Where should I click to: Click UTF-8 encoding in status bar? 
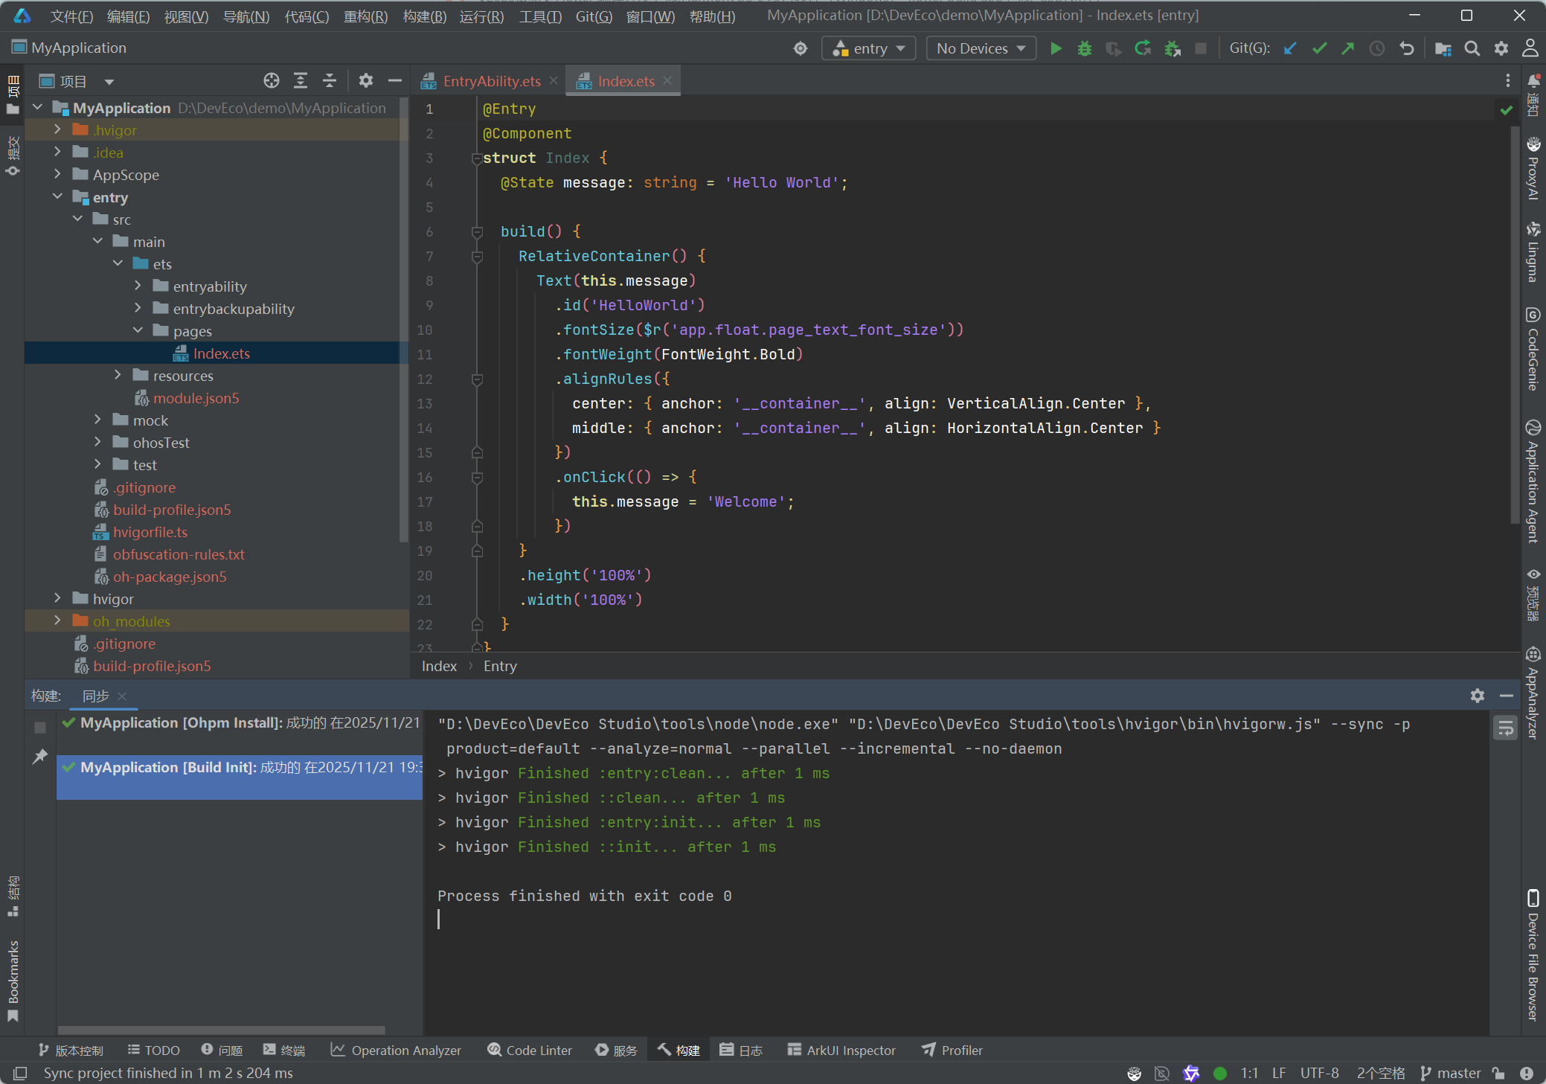pyautogui.click(x=1320, y=1073)
